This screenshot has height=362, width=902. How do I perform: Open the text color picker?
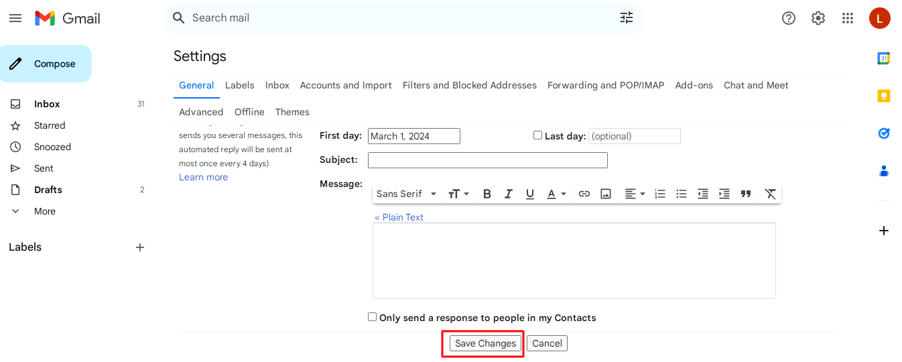click(x=556, y=194)
